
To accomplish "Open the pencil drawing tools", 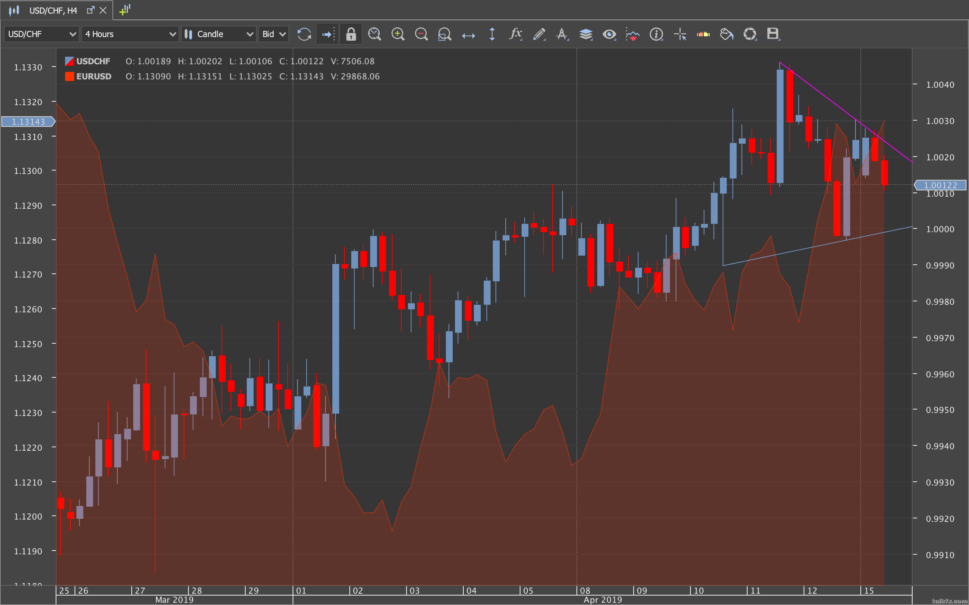I will coord(539,34).
